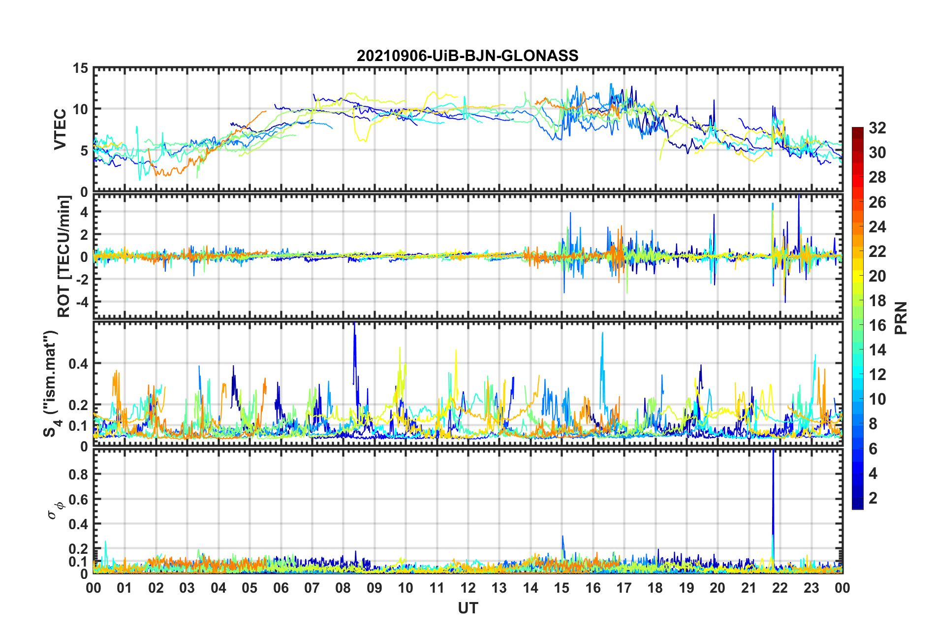
Task: Click the 15 hour tick on UT axis
Action: [x=562, y=588]
